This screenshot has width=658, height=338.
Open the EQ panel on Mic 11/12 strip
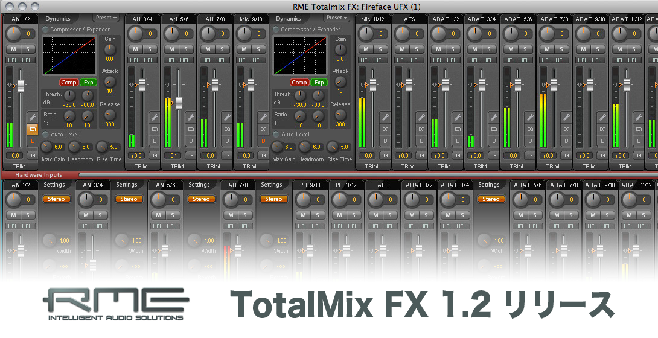pos(385,129)
